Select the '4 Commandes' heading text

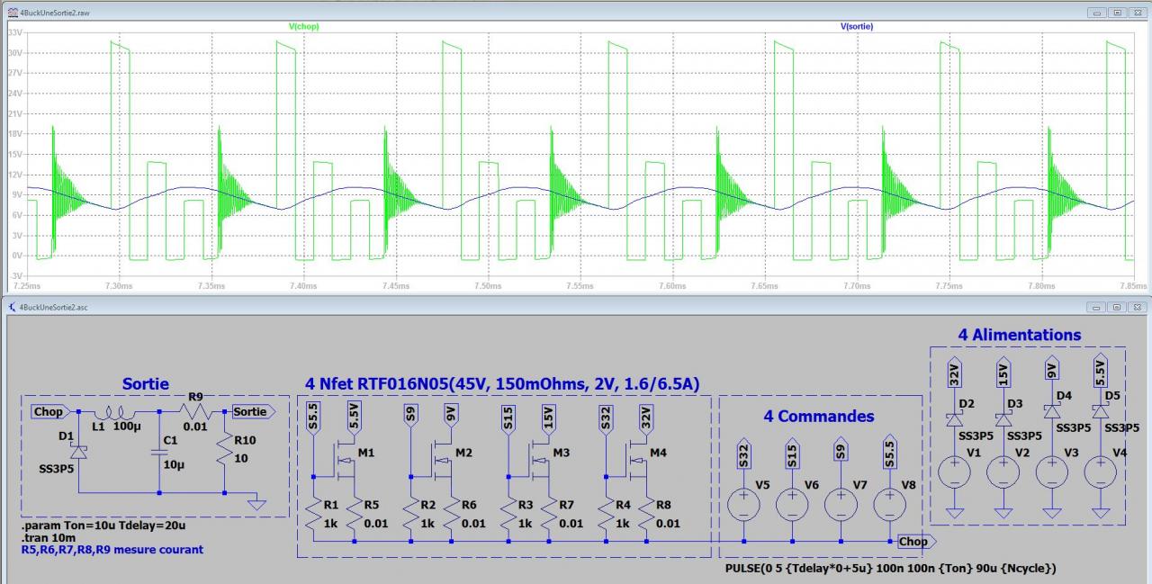(x=819, y=417)
